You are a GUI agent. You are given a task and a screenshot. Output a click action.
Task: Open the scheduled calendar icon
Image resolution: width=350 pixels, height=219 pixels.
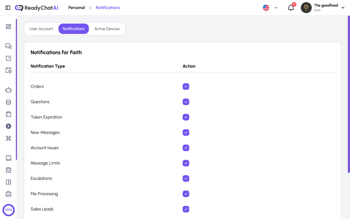(8, 70)
